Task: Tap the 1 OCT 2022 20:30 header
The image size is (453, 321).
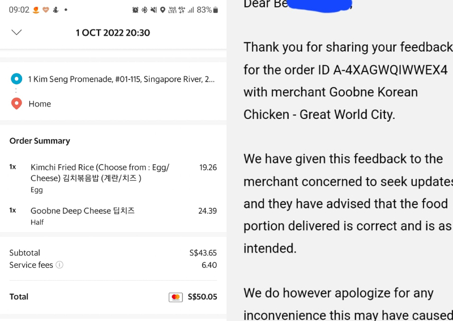Action: pos(113,33)
